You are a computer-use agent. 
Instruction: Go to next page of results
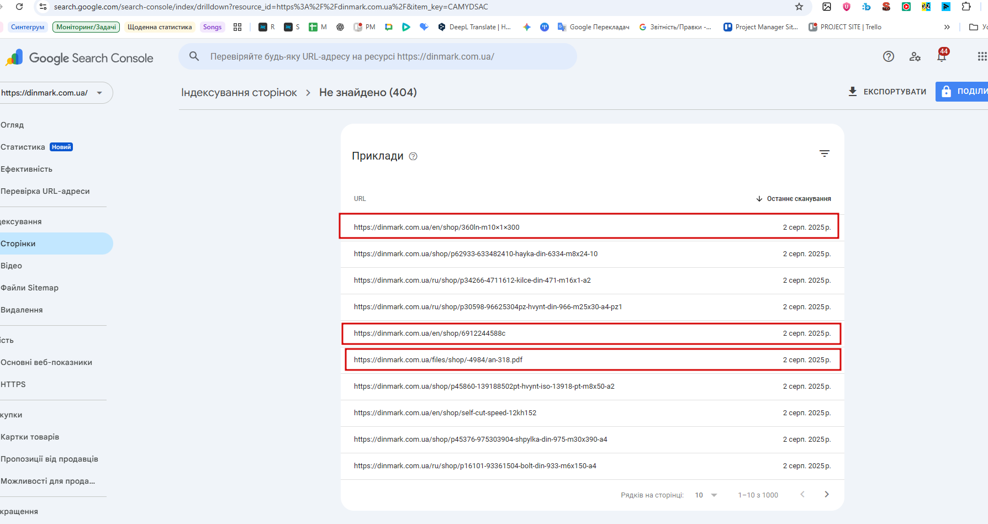point(827,494)
